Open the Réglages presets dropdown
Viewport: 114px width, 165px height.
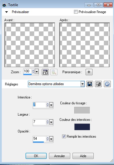click(83, 84)
